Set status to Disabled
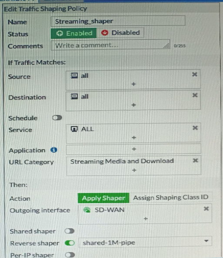 (120, 33)
